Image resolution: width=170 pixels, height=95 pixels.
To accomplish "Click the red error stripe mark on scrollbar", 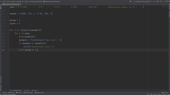I will point(168,51).
